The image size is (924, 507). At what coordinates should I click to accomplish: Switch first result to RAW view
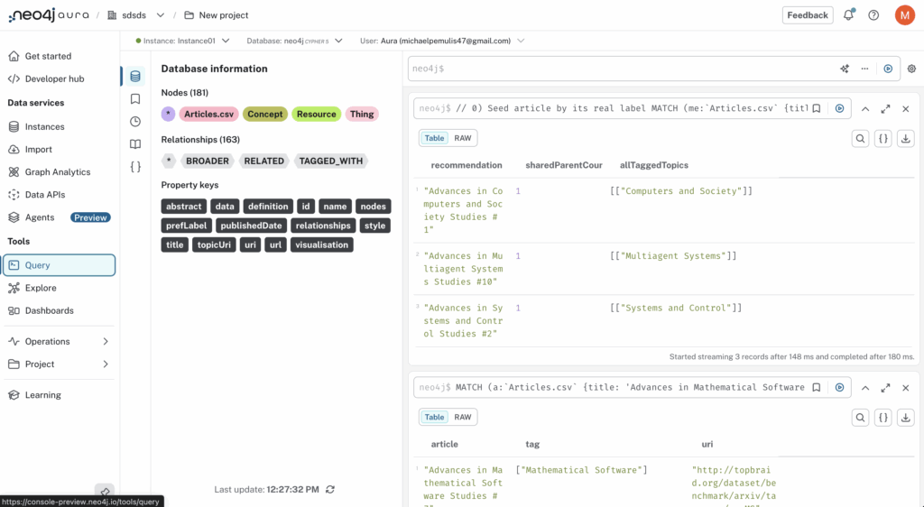[463, 139]
